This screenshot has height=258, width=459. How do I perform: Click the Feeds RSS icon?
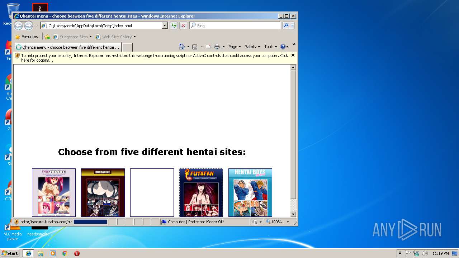(x=195, y=47)
